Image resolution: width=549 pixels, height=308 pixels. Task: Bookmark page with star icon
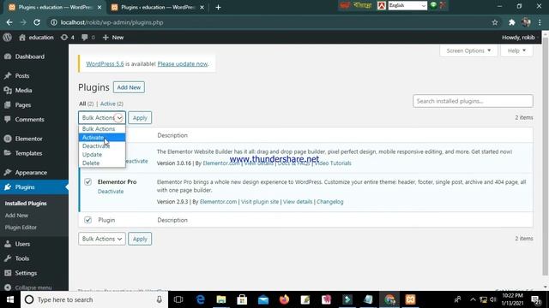495,22
